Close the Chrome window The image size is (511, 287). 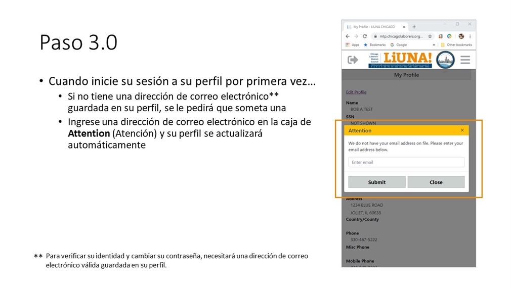(x=470, y=24)
